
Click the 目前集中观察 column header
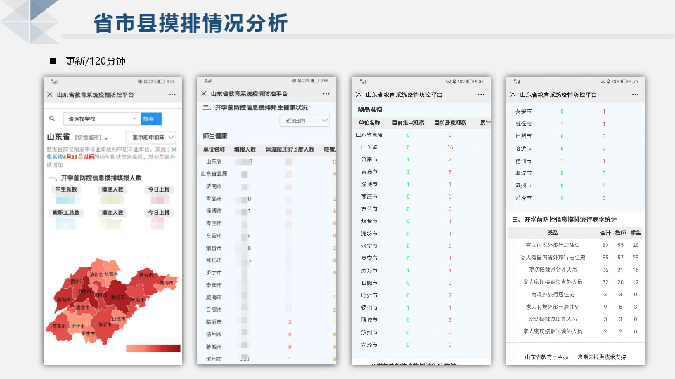pyautogui.click(x=408, y=122)
